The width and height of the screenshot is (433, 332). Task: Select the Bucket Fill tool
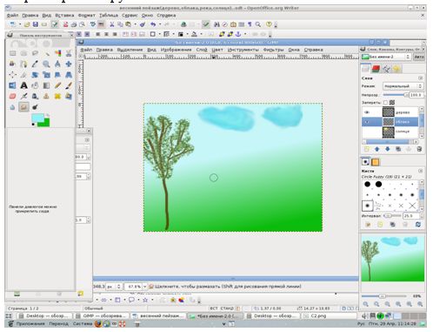coord(35,85)
